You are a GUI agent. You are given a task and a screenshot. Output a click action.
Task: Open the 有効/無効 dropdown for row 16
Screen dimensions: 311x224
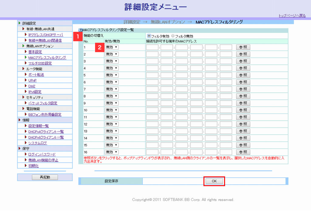(111, 152)
